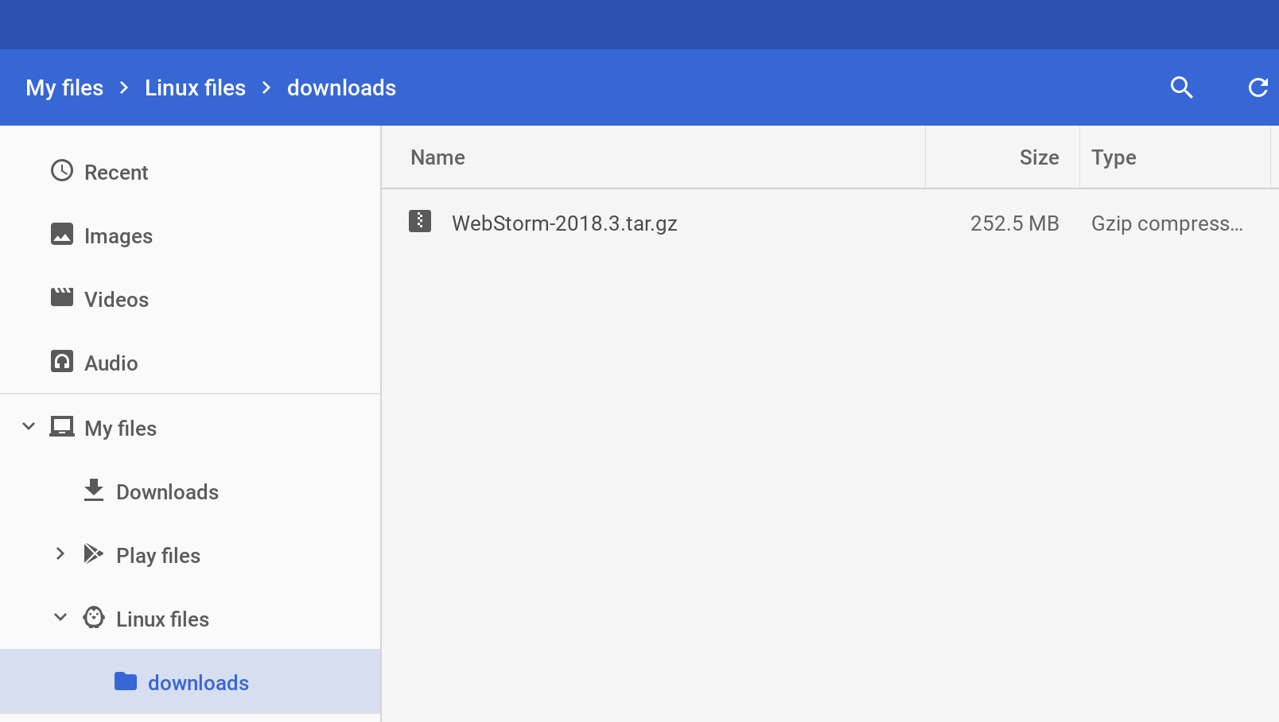
Task: Collapse the My files tree
Action: 29,426
